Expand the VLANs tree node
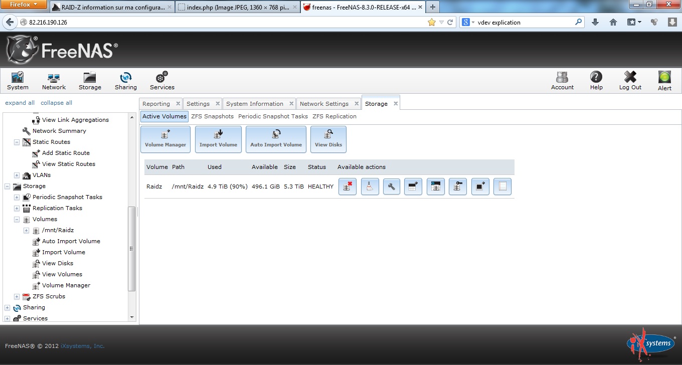Viewport: 682px width, 365px height. pyautogui.click(x=17, y=175)
